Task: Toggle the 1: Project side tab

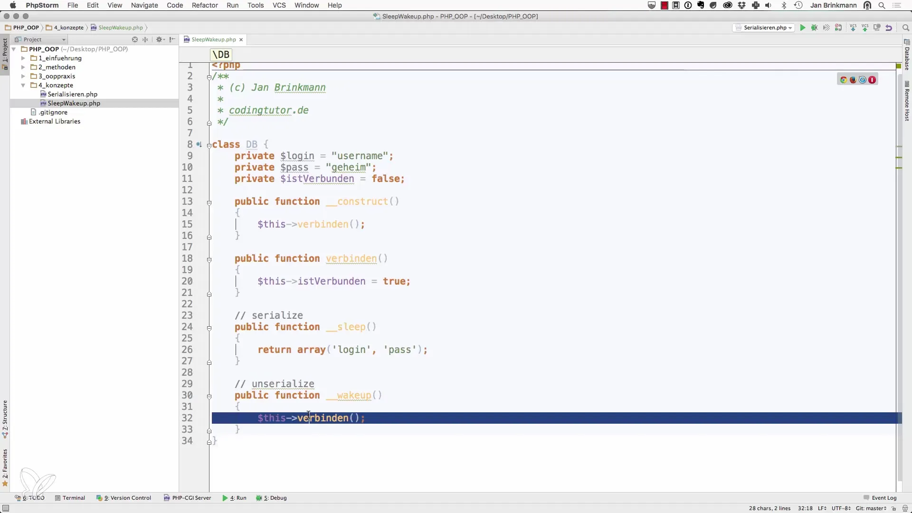Action: click(5, 54)
